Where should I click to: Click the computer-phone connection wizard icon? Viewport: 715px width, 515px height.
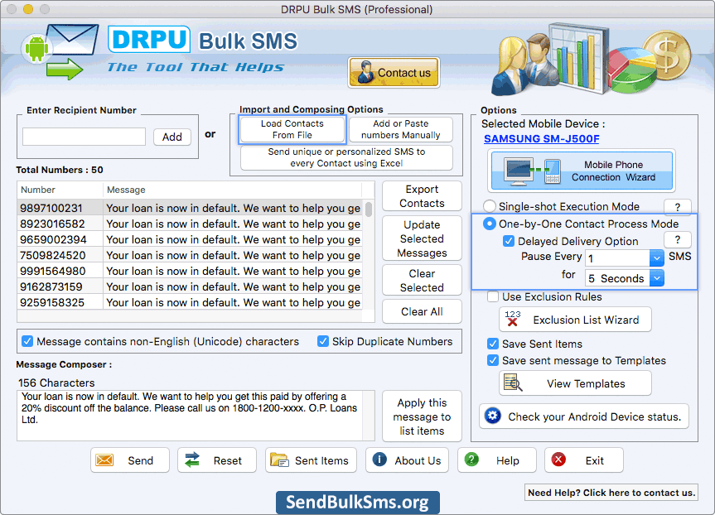[x=532, y=171]
